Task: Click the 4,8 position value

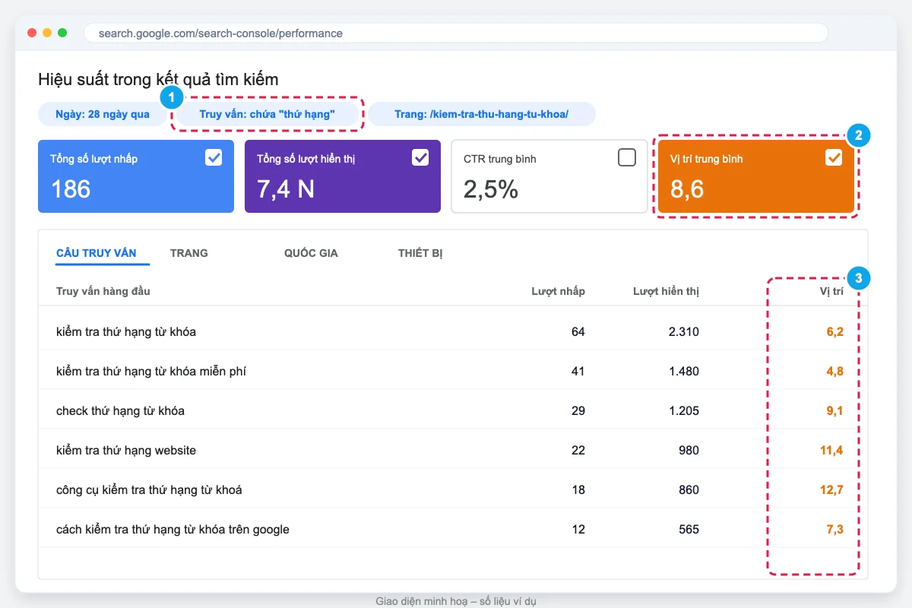Action: 834,371
